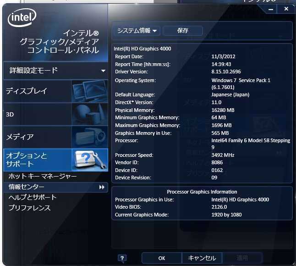Viewport: 296px width, 266px height.
Task: Close the Intel control panel window
Action: pyautogui.click(x=286, y=9)
